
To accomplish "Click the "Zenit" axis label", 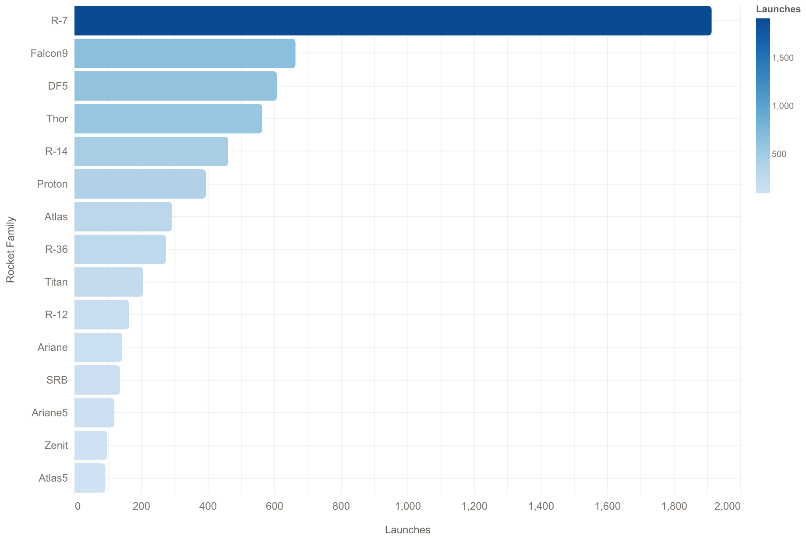I will point(56,445).
